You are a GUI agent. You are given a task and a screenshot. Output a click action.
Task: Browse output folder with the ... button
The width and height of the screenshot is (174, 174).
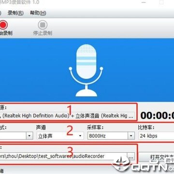pos(131,156)
